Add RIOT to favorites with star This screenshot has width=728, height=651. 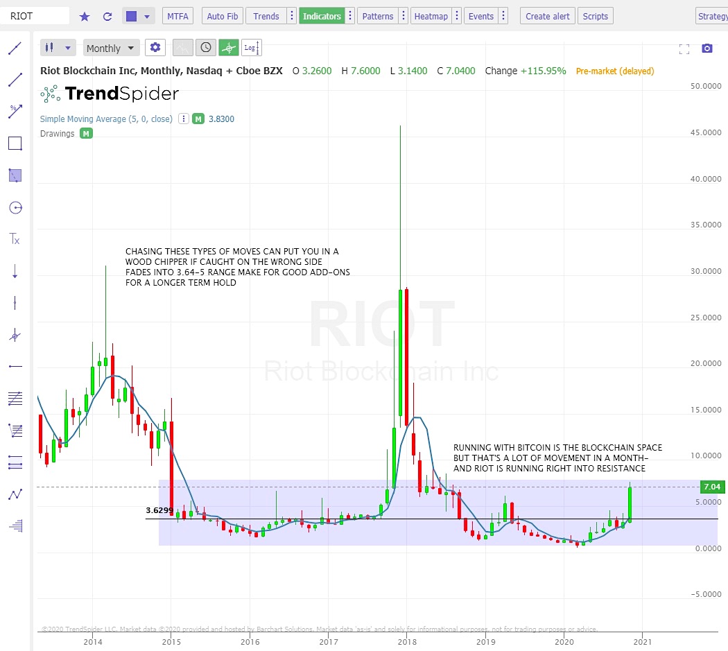tap(85, 17)
